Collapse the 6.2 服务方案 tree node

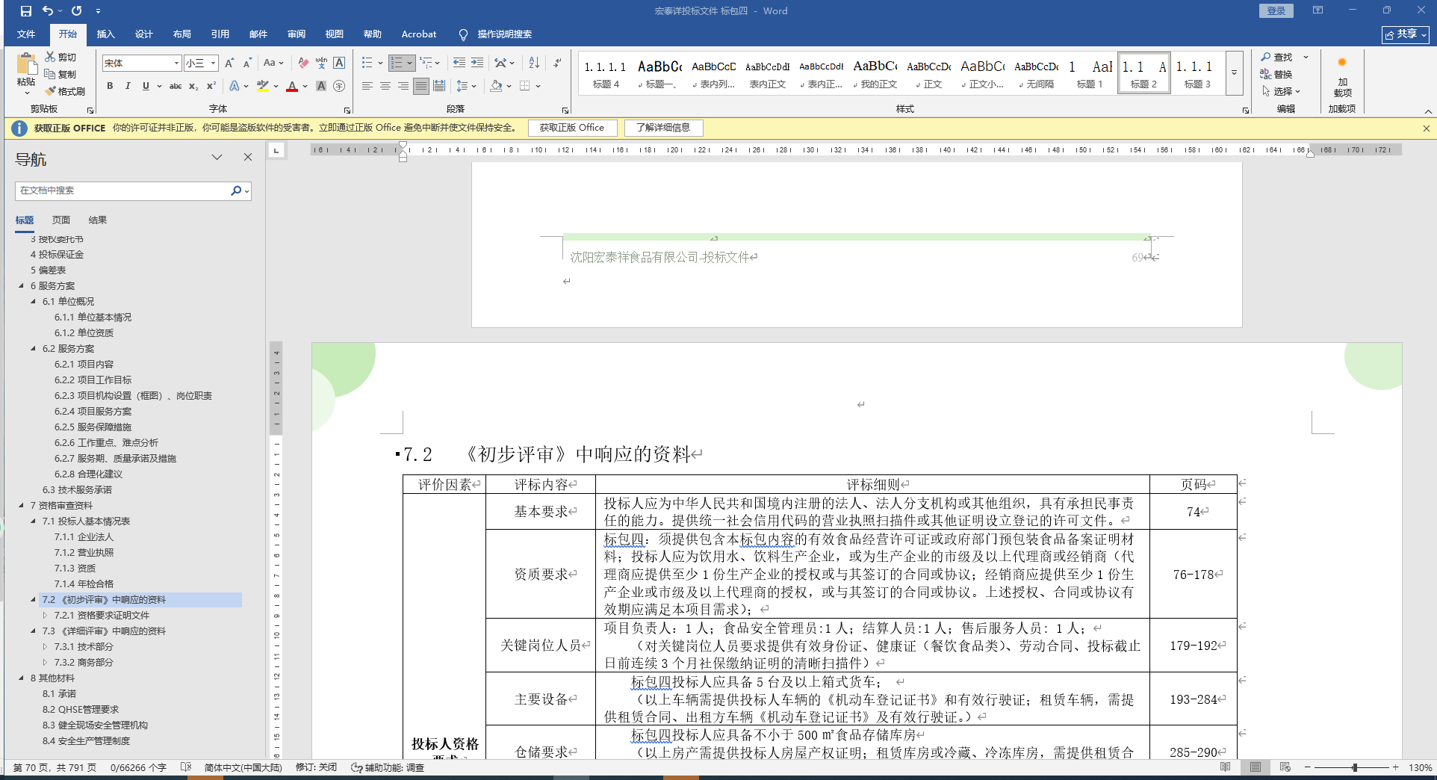tap(34, 349)
